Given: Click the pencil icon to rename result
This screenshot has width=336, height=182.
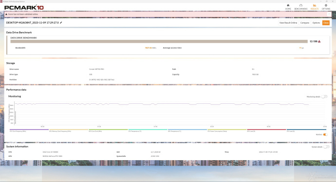Looking at the screenshot, I should pos(61,23).
